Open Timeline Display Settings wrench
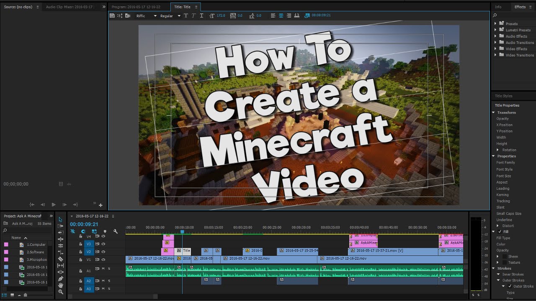This screenshot has width=536, height=301. click(116, 231)
